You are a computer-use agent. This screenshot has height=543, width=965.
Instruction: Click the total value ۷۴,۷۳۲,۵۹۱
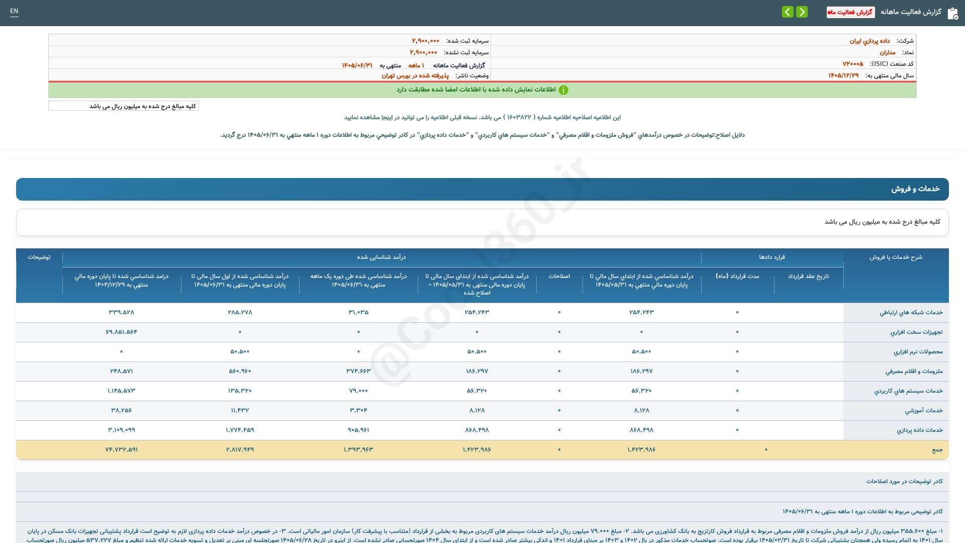pyautogui.click(x=121, y=449)
